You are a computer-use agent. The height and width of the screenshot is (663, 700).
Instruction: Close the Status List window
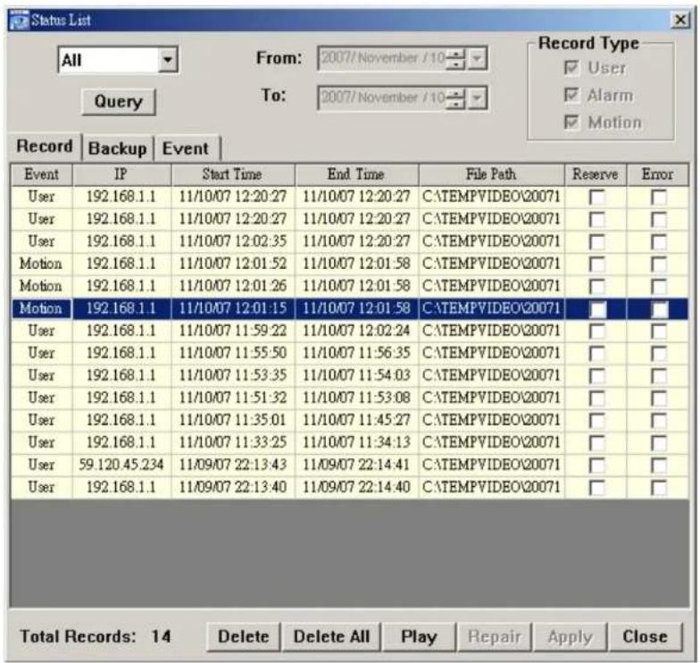click(x=680, y=20)
